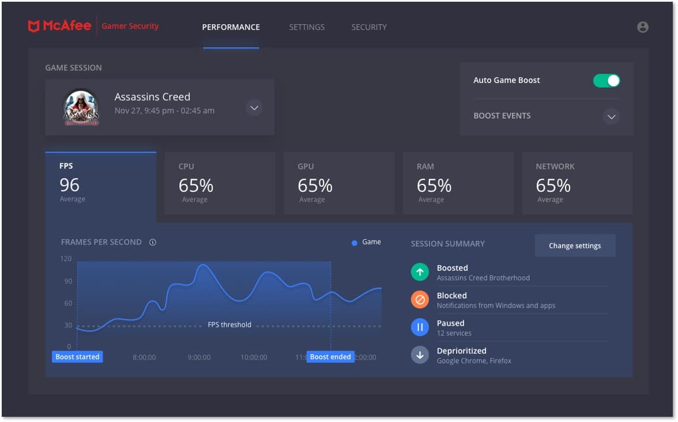Click the 90 value on FPS axis
This screenshot has height=422, width=678.
point(68,281)
